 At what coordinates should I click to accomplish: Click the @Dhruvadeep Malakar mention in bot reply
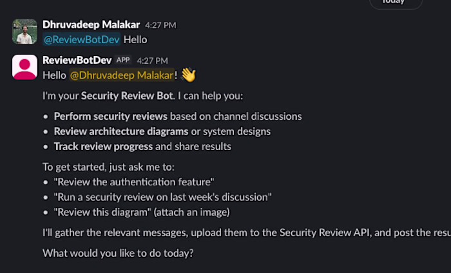[122, 75]
